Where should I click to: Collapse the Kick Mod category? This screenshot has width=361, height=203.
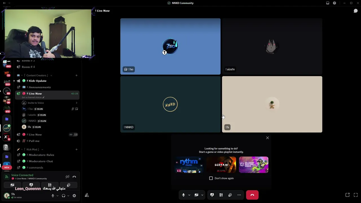click(x=32, y=149)
